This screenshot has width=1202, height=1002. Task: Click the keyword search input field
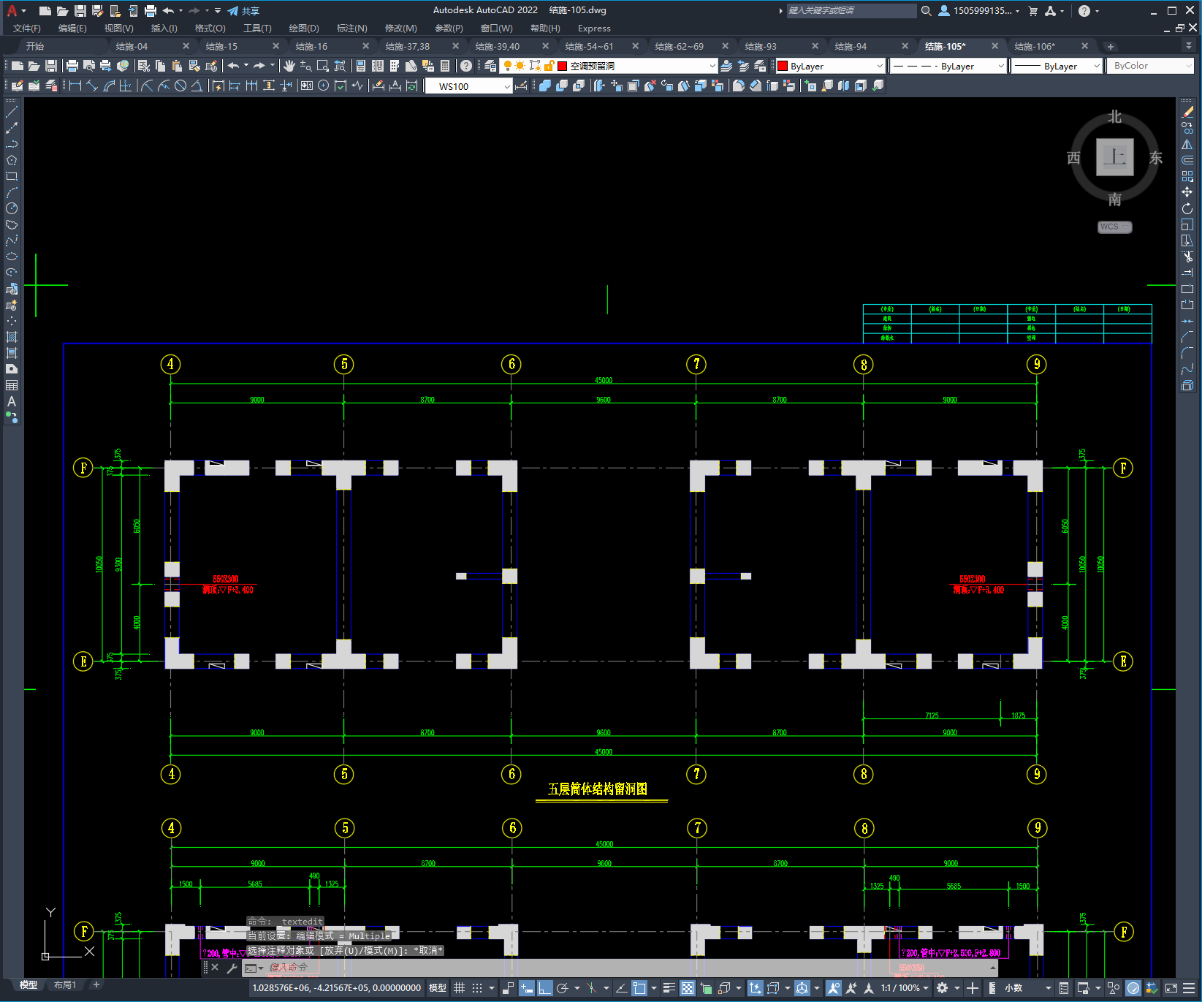851,11
